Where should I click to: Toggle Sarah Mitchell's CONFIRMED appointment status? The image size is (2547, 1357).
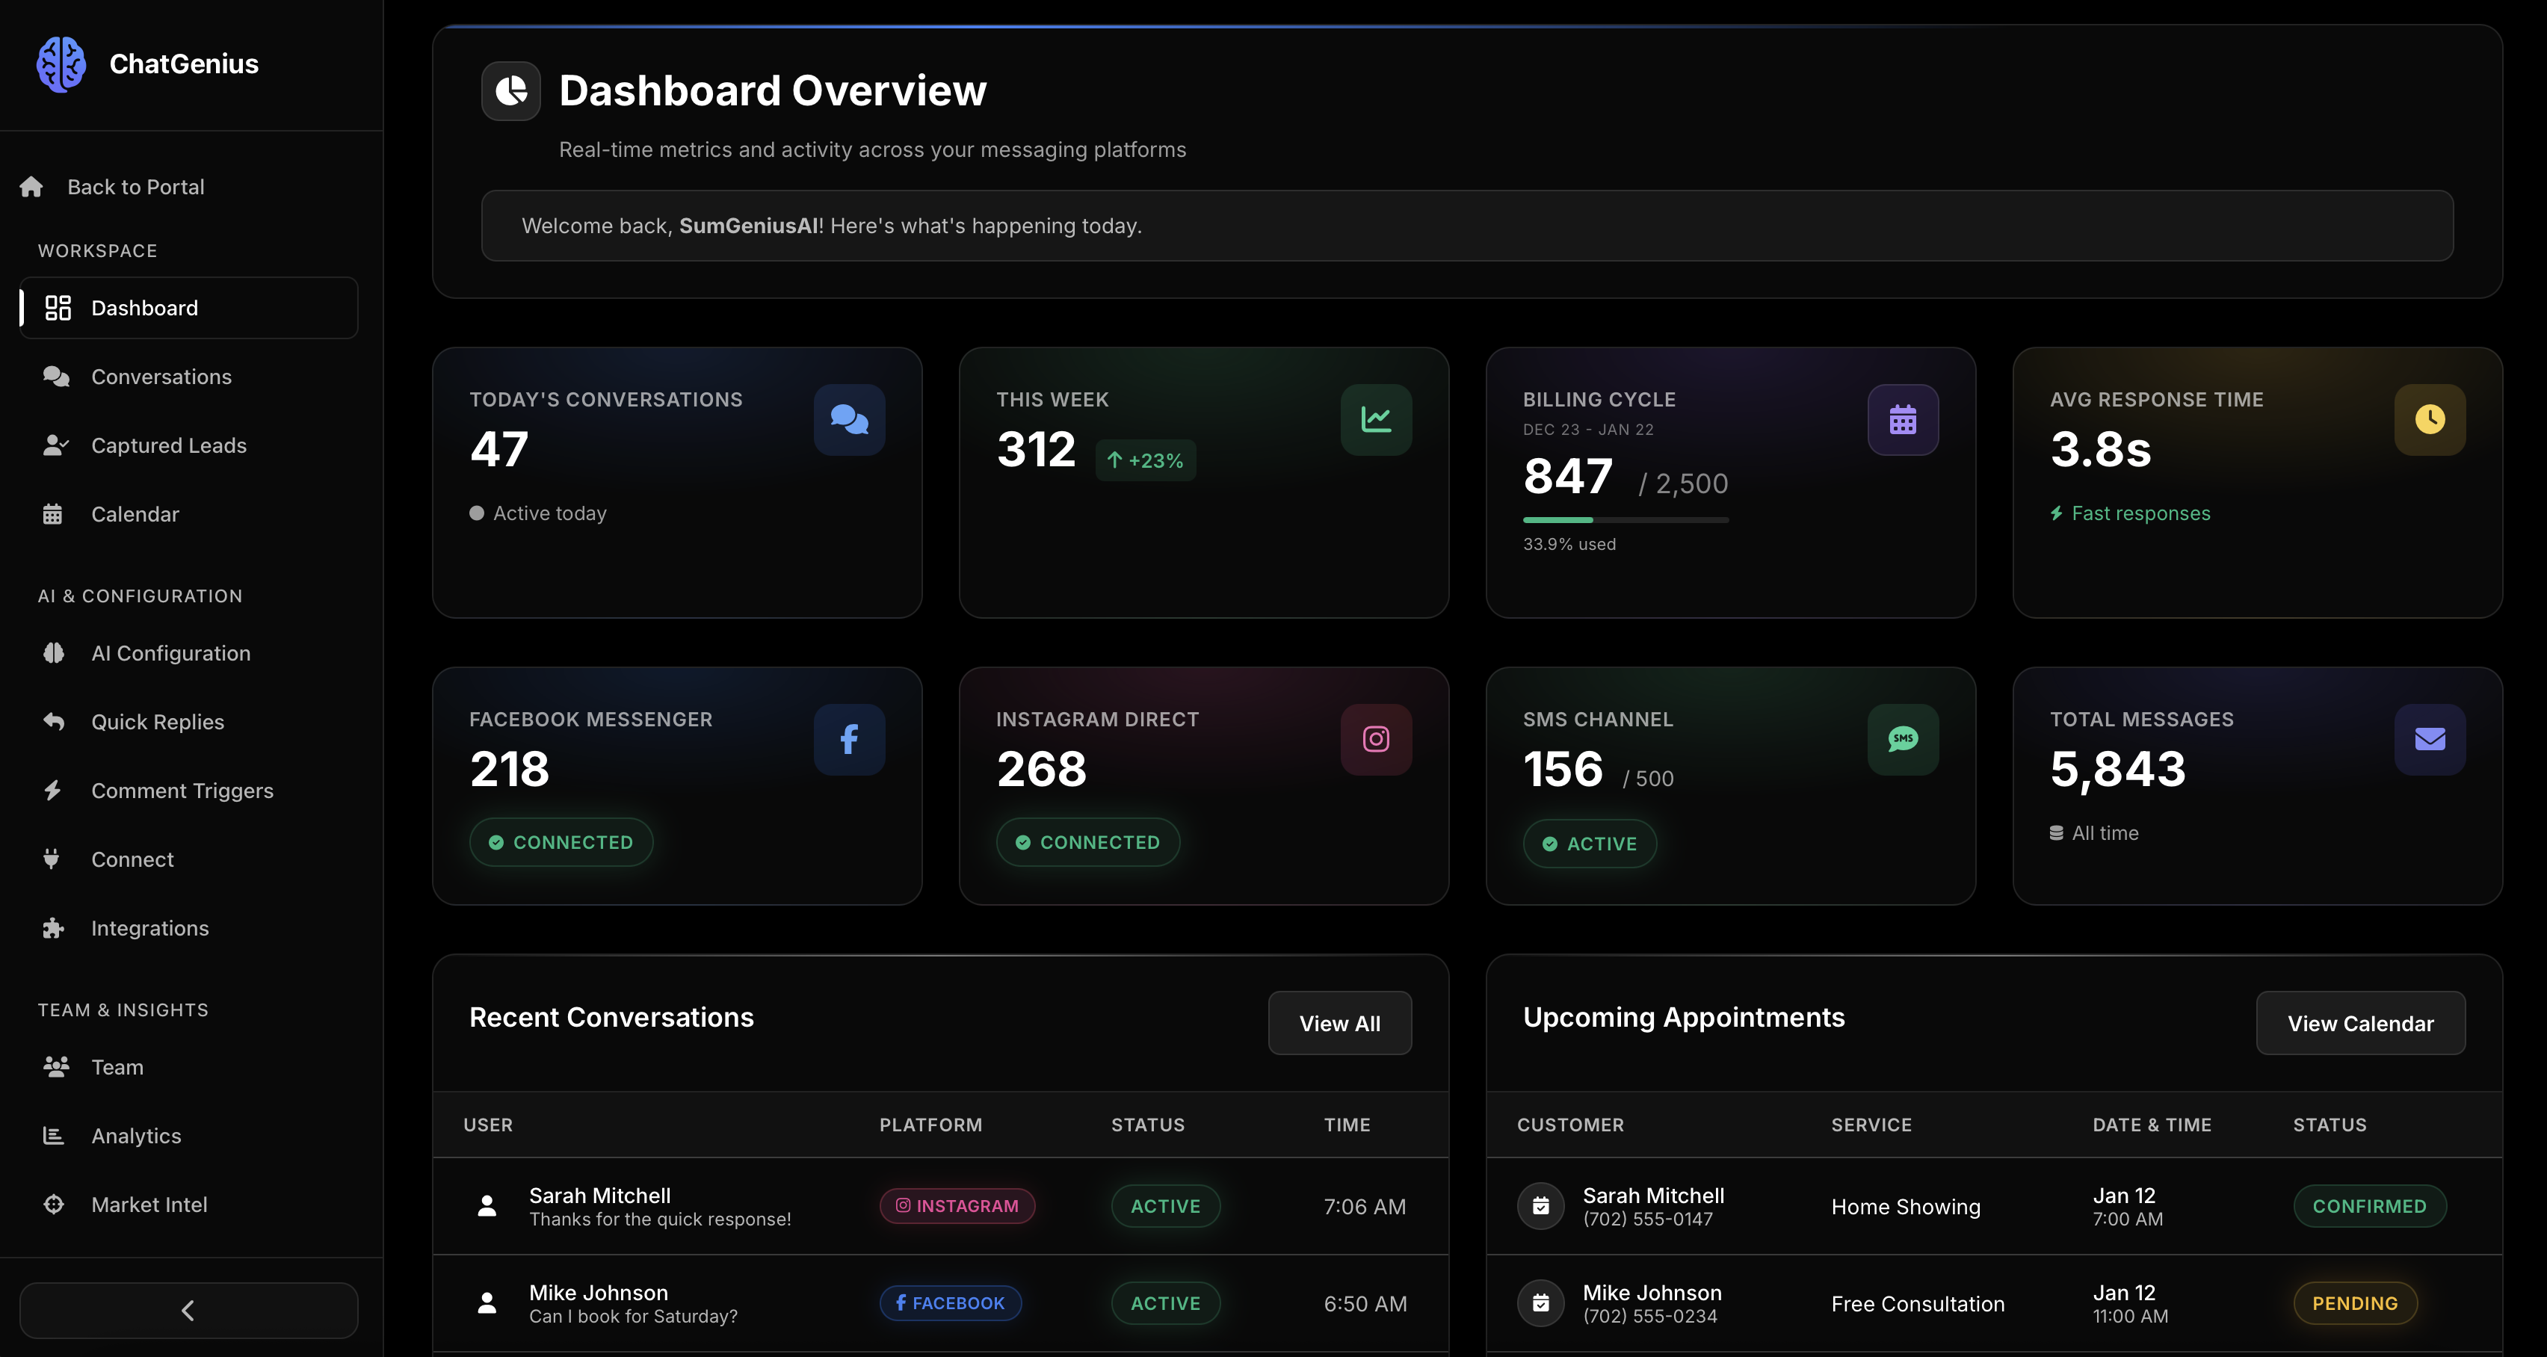pos(2370,1206)
